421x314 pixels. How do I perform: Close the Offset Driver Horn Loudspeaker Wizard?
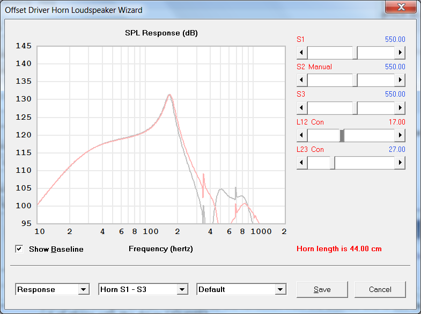401,7
